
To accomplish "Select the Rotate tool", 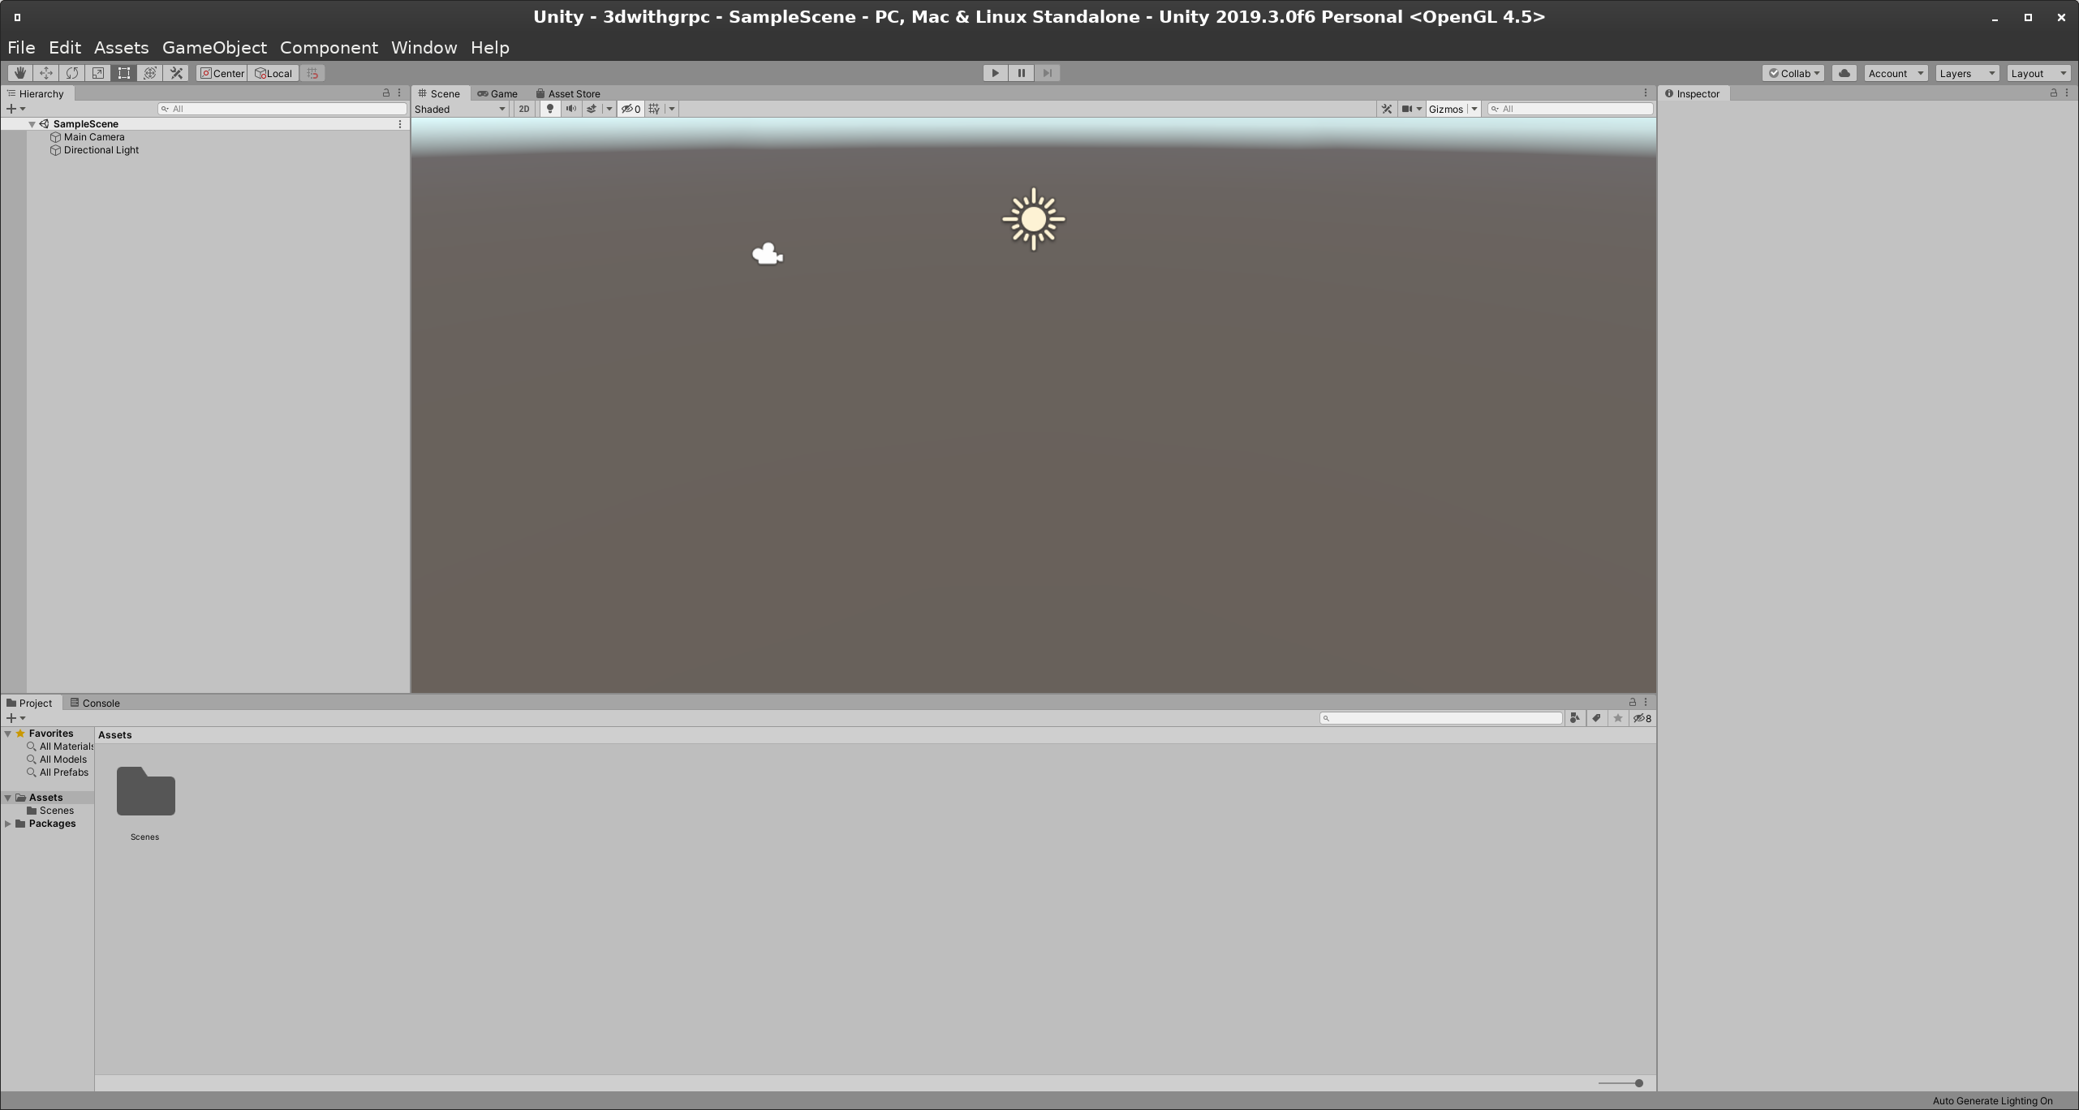I will pos(72,73).
